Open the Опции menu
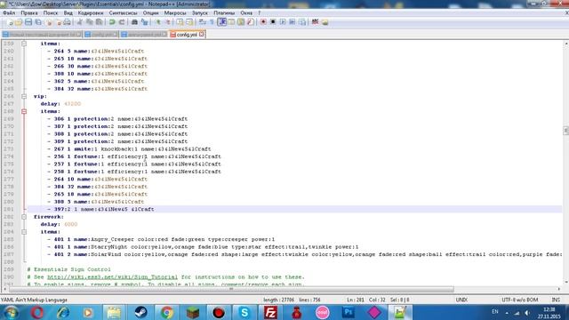569x320 pixels. [x=150, y=12]
